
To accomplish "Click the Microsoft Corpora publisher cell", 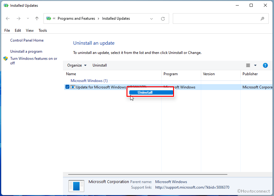I will pyautogui.click(x=257, y=87).
